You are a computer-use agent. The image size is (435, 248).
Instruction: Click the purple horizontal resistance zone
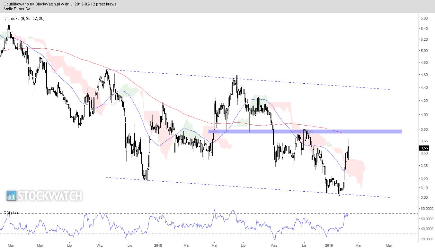(305, 131)
